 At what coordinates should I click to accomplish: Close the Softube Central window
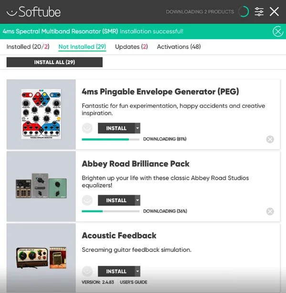(x=274, y=11)
